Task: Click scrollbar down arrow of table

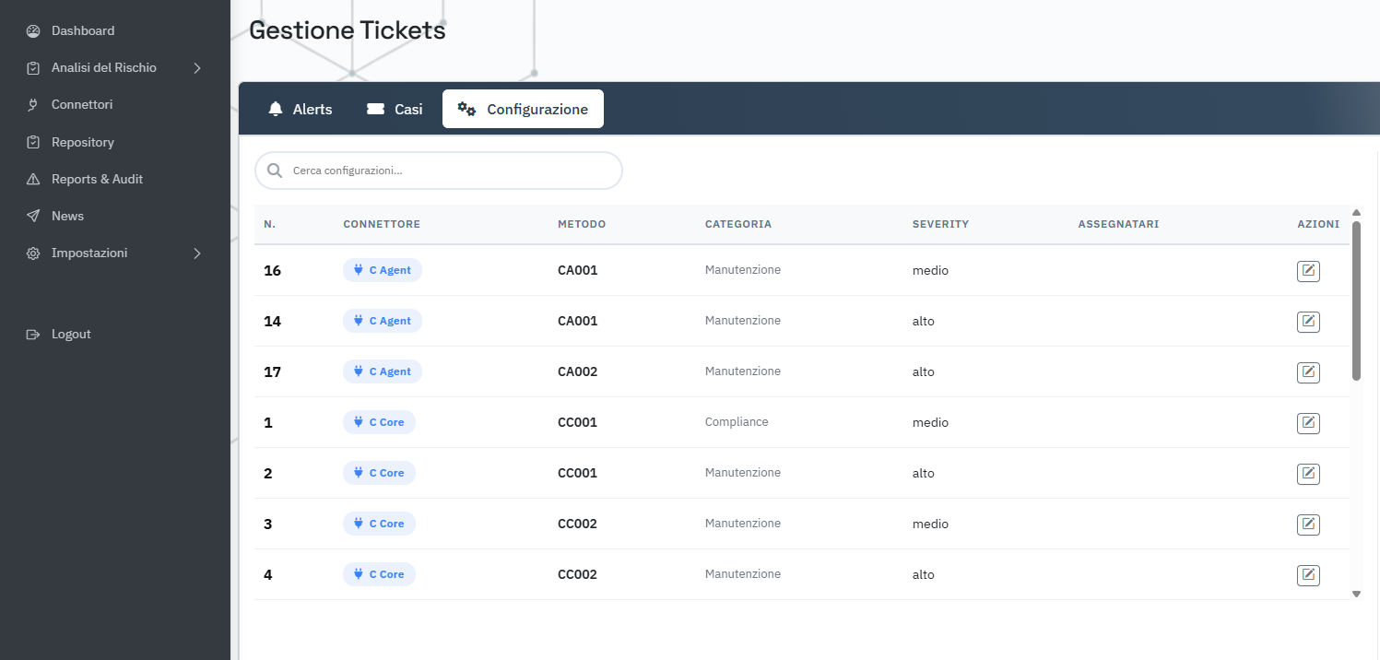Action: [1356, 594]
